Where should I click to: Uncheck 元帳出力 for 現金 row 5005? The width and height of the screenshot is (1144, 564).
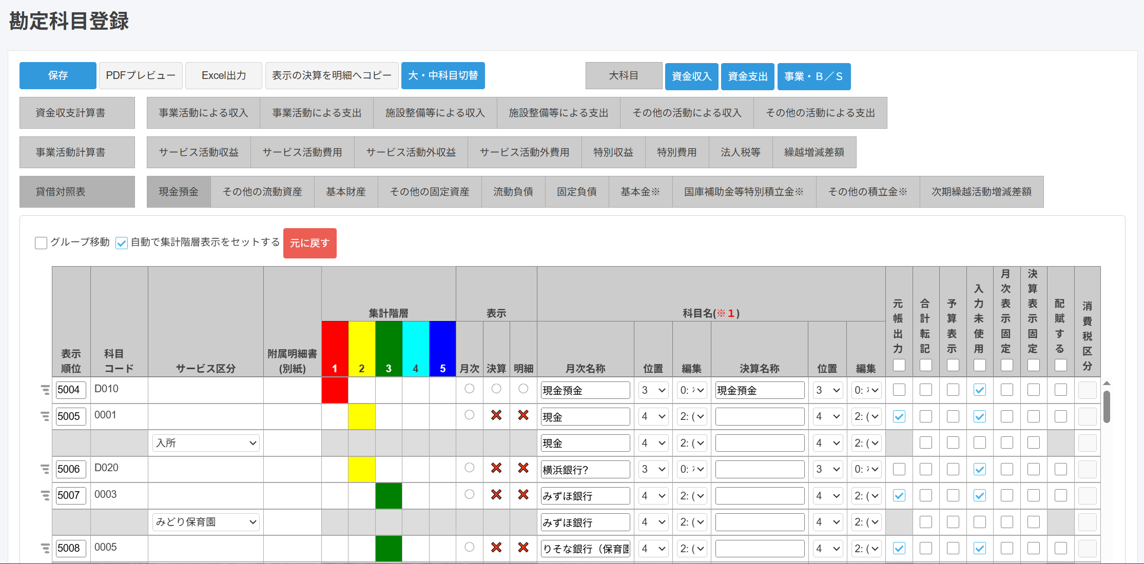tap(899, 417)
